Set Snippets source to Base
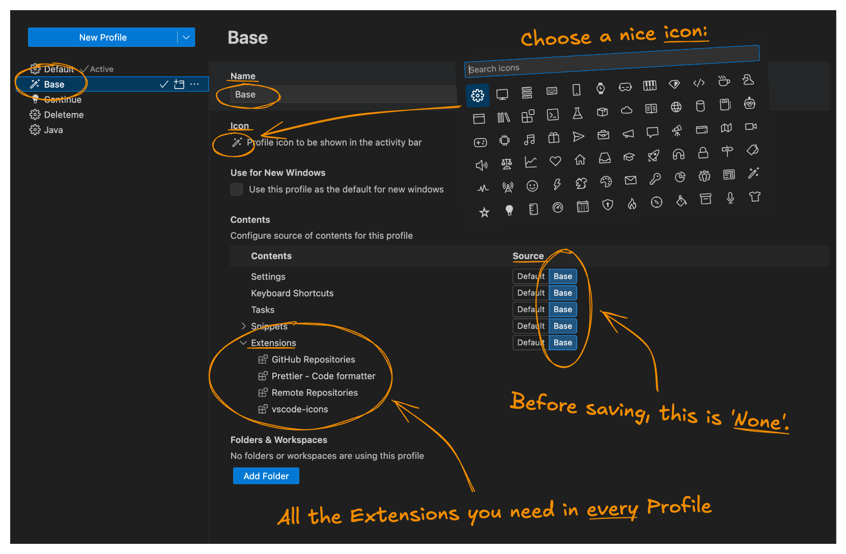The image size is (846, 554). 562,326
